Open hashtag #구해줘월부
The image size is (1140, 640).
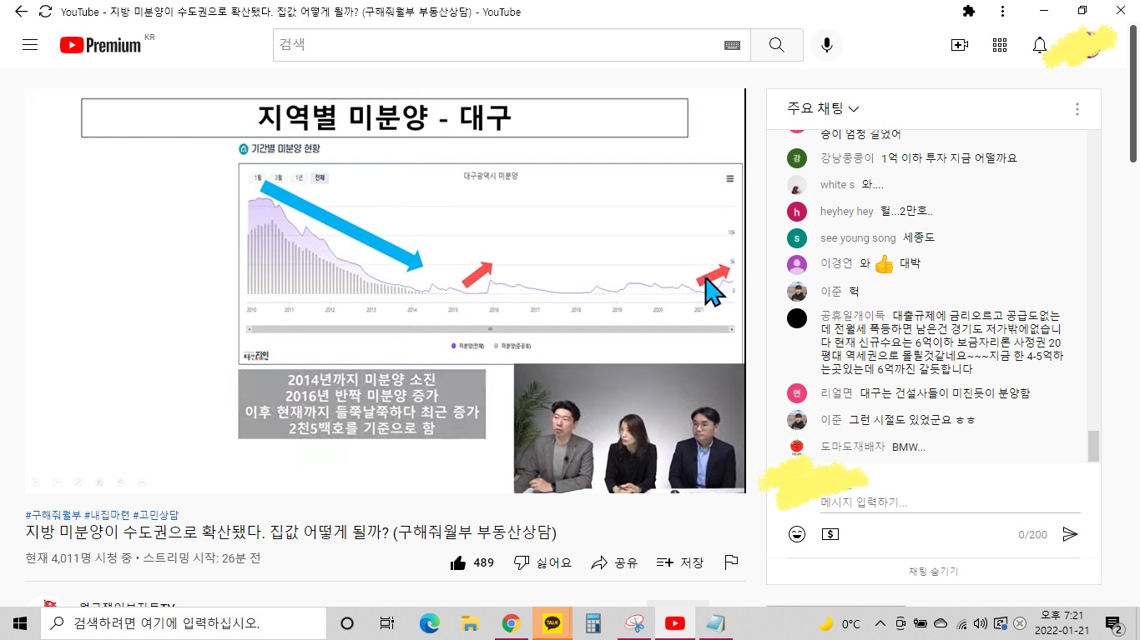(x=53, y=515)
